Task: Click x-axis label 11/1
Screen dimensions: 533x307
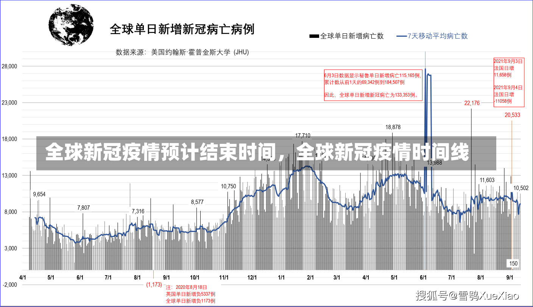Action: [x=224, y=277]
